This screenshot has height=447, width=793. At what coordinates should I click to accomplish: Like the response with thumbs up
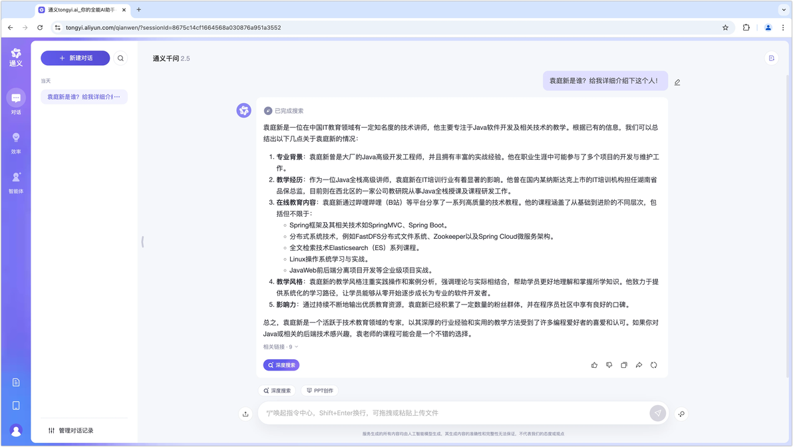594,365
